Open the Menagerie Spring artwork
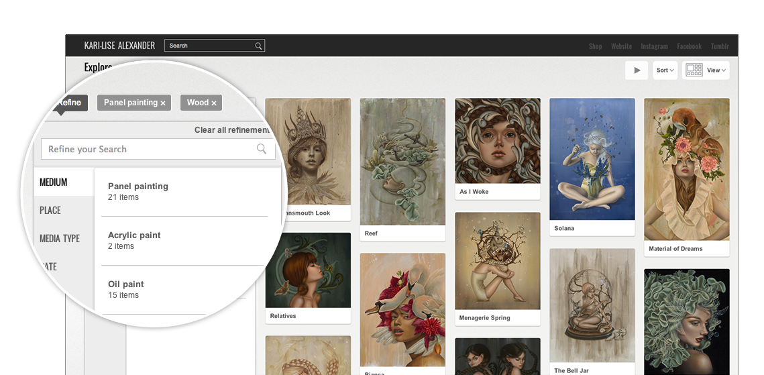Image resolution: width=764 pixels, height=375 pixels. pyautogui.click(x=498, y=260)
